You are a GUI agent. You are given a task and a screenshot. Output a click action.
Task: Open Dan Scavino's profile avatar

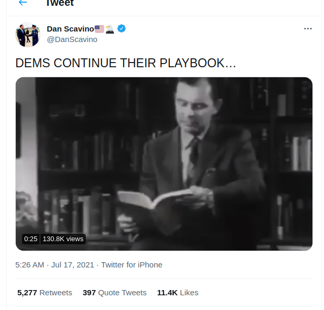28,35
